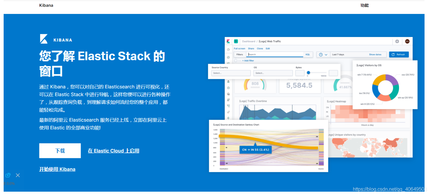Click the 808 gauge value

[255, 84]
